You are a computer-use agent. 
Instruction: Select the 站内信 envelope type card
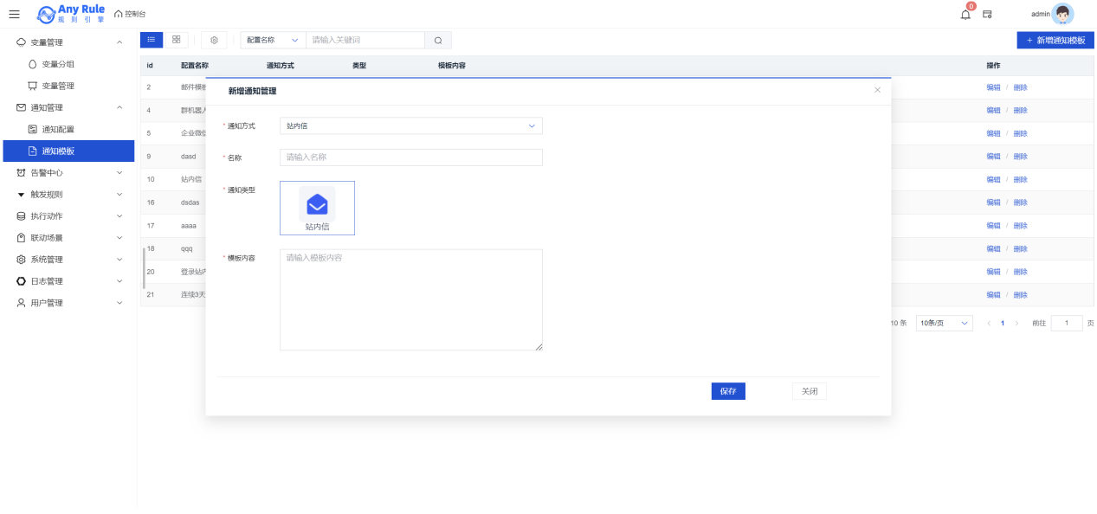coord(317,208)
